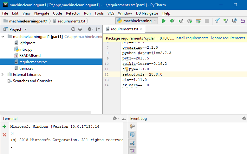This screenshot has height=154, width=247.
Task: Commit changes with the green VCS icon
Action: [x=226, y=21]
